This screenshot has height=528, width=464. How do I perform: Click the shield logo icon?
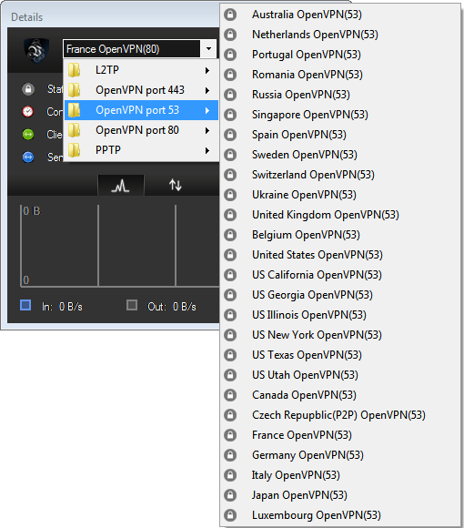36,50
